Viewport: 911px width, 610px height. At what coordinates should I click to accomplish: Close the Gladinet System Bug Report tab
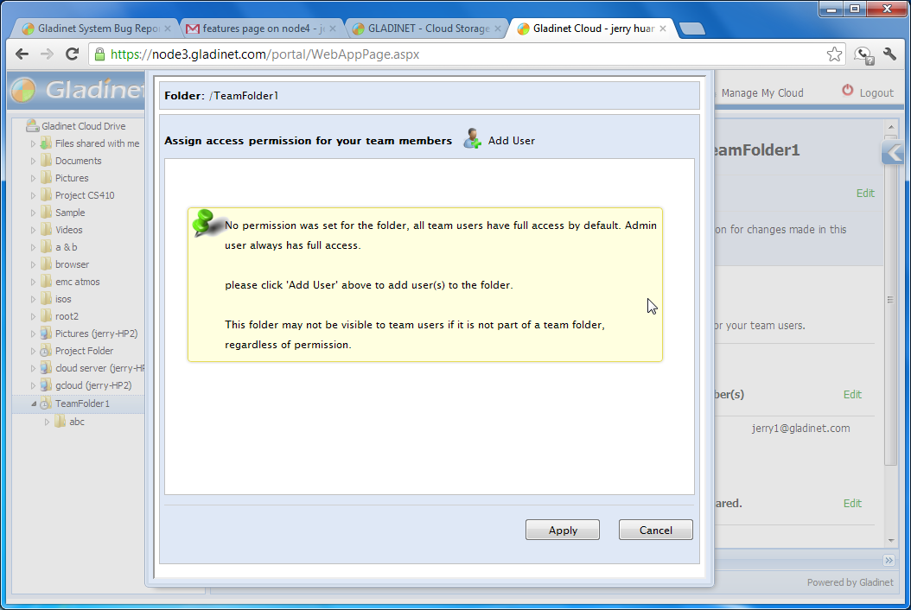pyautogui.click(x=168, y=29)
